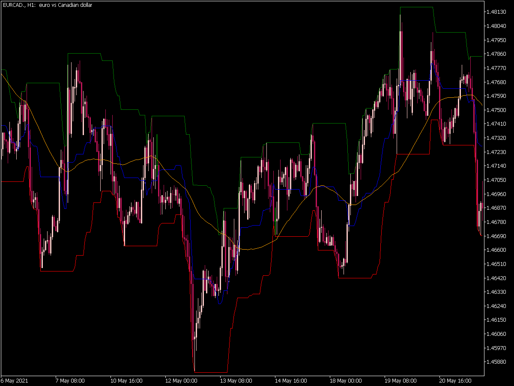Click price label 1.46420

pos(497,278)
